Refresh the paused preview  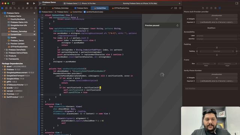click(x=177, y=25)
